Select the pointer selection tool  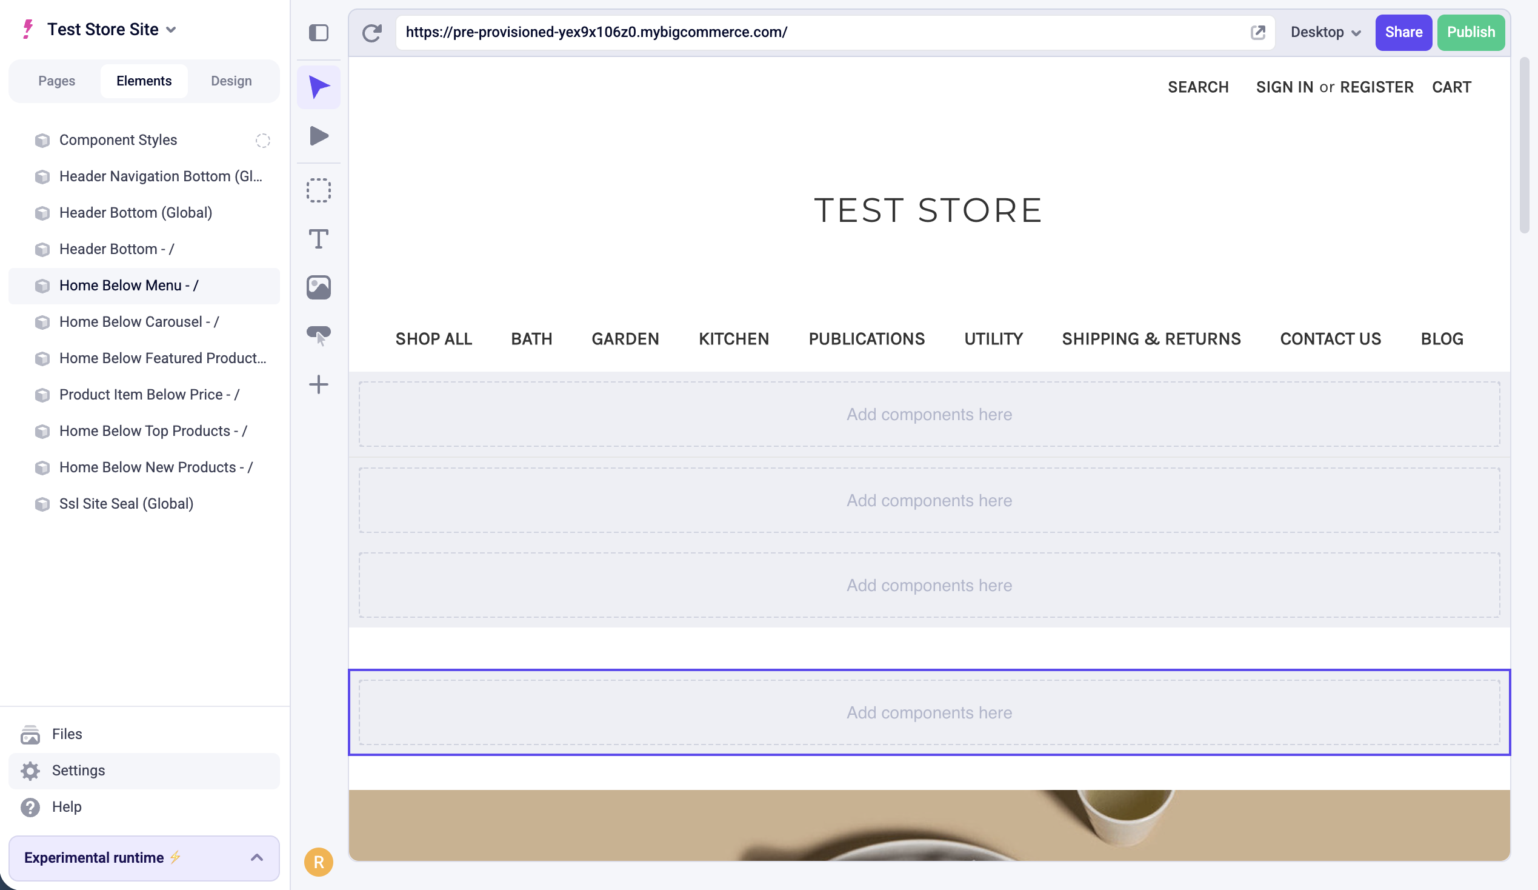319,87
